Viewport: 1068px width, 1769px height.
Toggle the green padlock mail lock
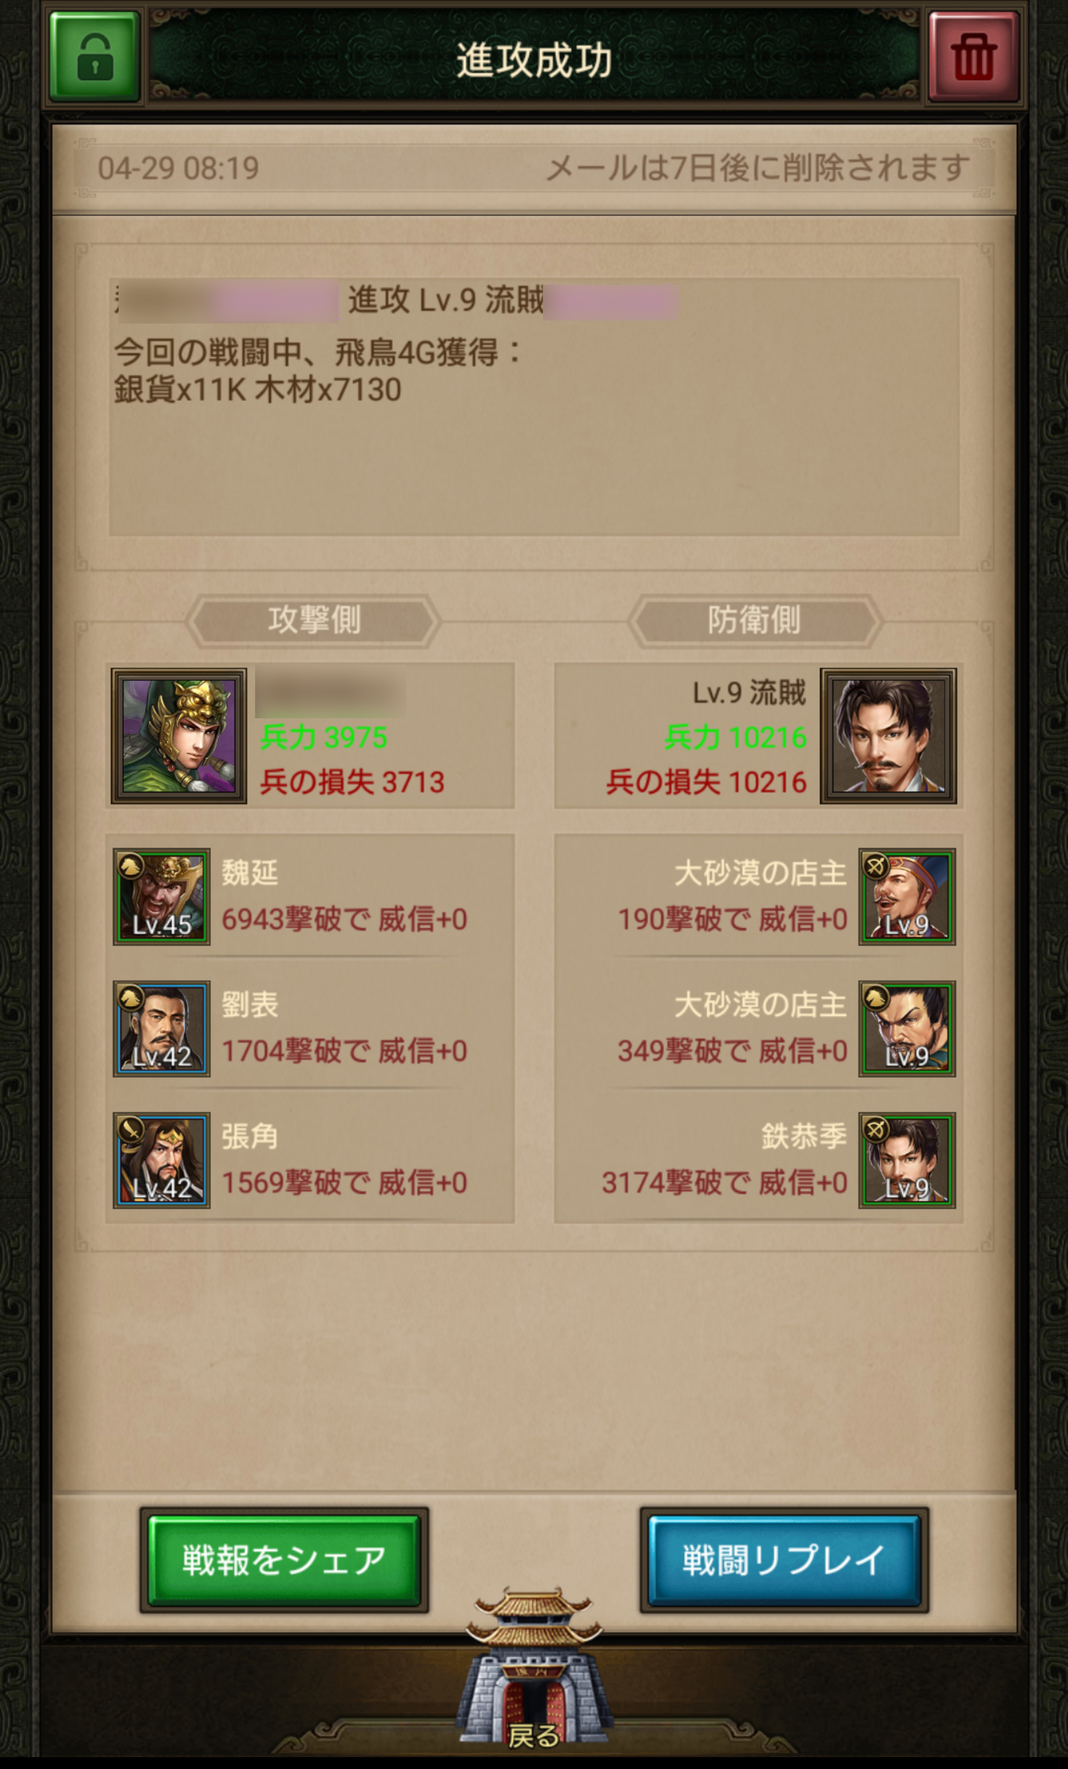click(94, 57)
